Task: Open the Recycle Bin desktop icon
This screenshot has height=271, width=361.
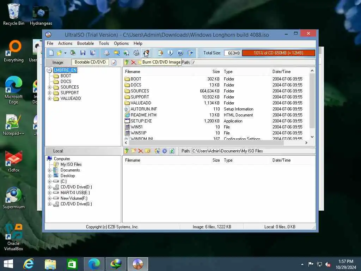Action: coord(14,14)
